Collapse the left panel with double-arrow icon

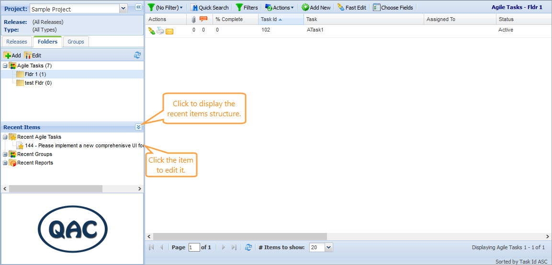tap(138, 7)
